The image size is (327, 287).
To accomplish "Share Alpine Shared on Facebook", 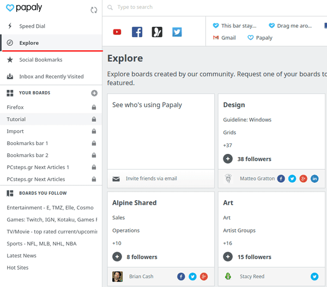I will (181, 277).
